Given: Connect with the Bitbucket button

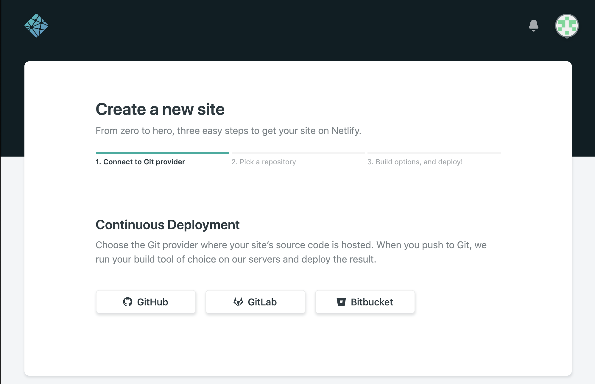Looking at the screenshot, I should [365, 302].
